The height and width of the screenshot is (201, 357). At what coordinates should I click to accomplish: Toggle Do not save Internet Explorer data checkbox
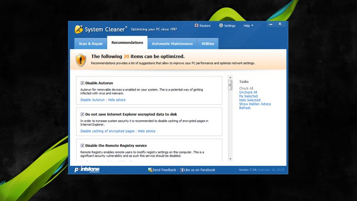pyautogui.click(x=82, y=114)
